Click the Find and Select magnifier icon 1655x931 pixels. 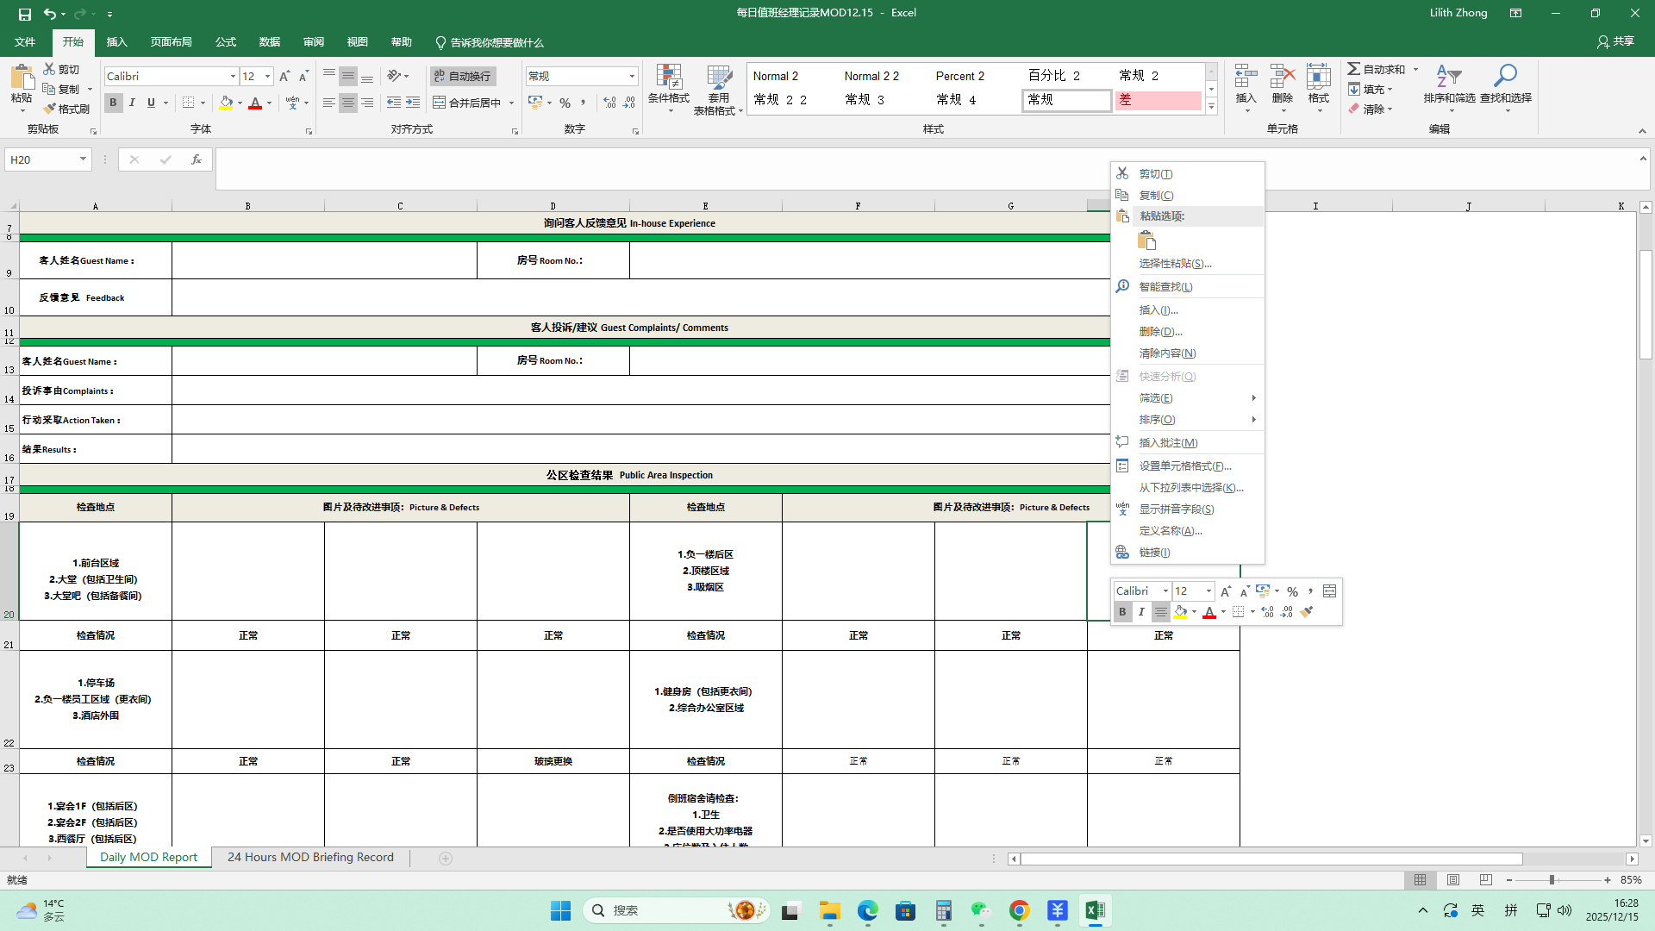coord(1505,76)
